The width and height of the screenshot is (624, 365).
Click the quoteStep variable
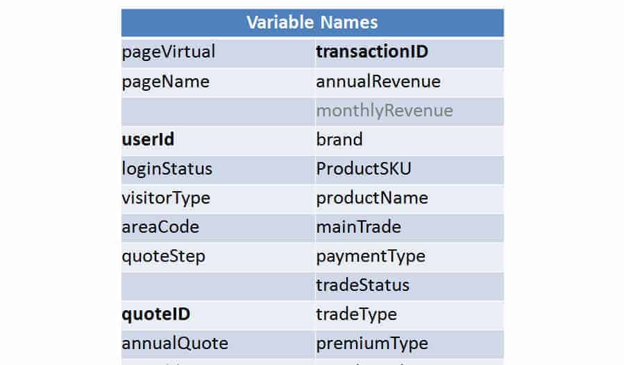coord(164,256)
